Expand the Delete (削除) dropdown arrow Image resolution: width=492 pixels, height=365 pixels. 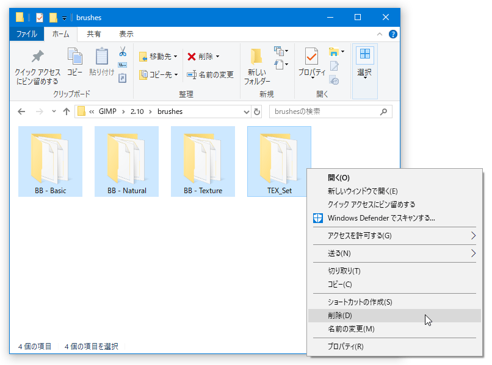pos(218,57)
